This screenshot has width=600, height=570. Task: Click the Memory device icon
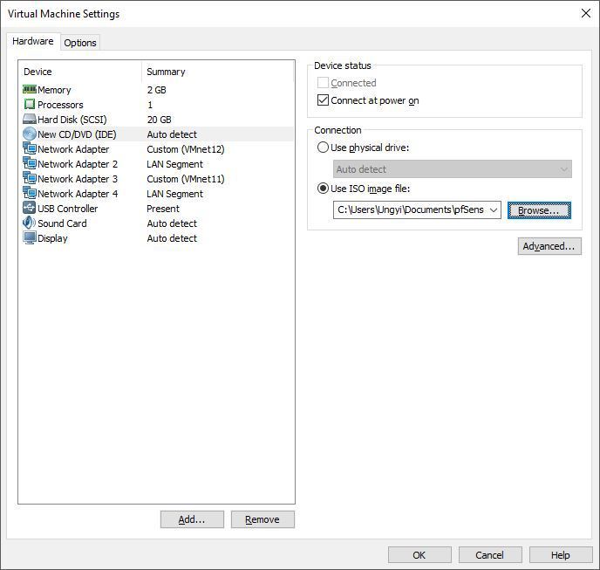click(x=30, y=90)
